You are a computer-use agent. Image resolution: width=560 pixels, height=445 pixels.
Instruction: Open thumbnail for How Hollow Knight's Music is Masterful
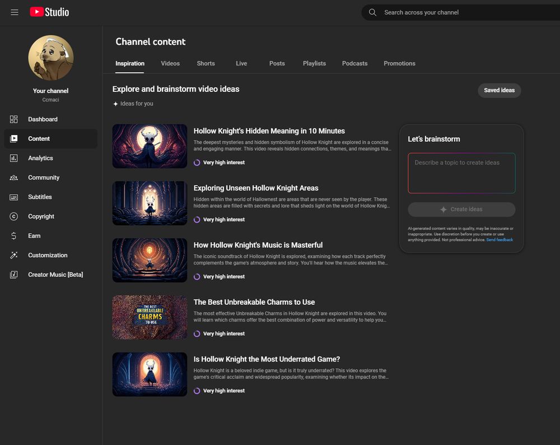click(150, 260)
